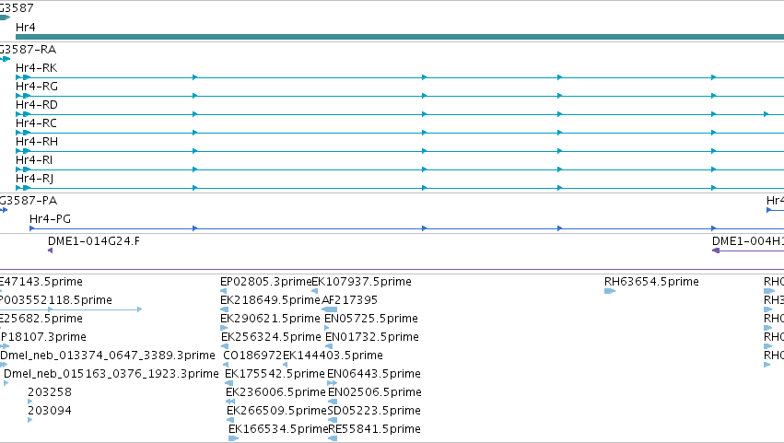The height and width of the screenshot is (443, 784).
Task: Click the Hr4-RC transcript label
Action: [x=36, y=123]
